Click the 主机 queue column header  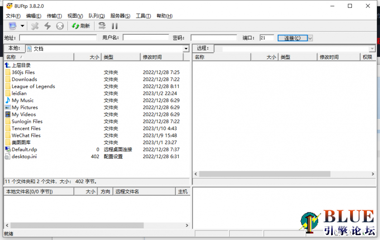[183, 192]
